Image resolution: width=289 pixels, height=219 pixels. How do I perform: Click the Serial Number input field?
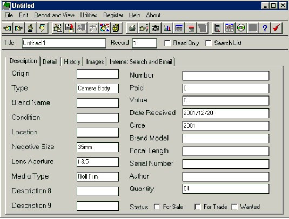(x=226, y=164)
